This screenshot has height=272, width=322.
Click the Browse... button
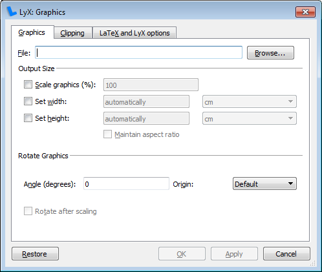tap(270, 53)
